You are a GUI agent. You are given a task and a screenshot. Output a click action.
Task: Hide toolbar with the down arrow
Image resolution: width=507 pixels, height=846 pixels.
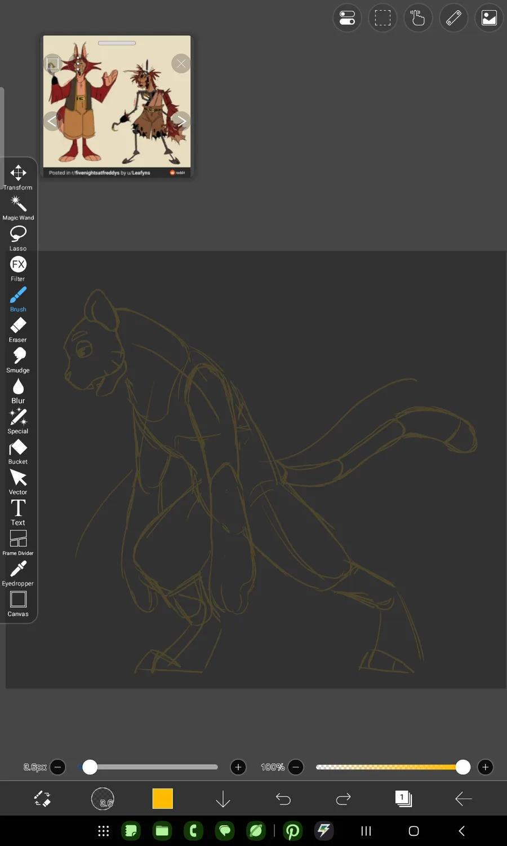coord(223,799)
